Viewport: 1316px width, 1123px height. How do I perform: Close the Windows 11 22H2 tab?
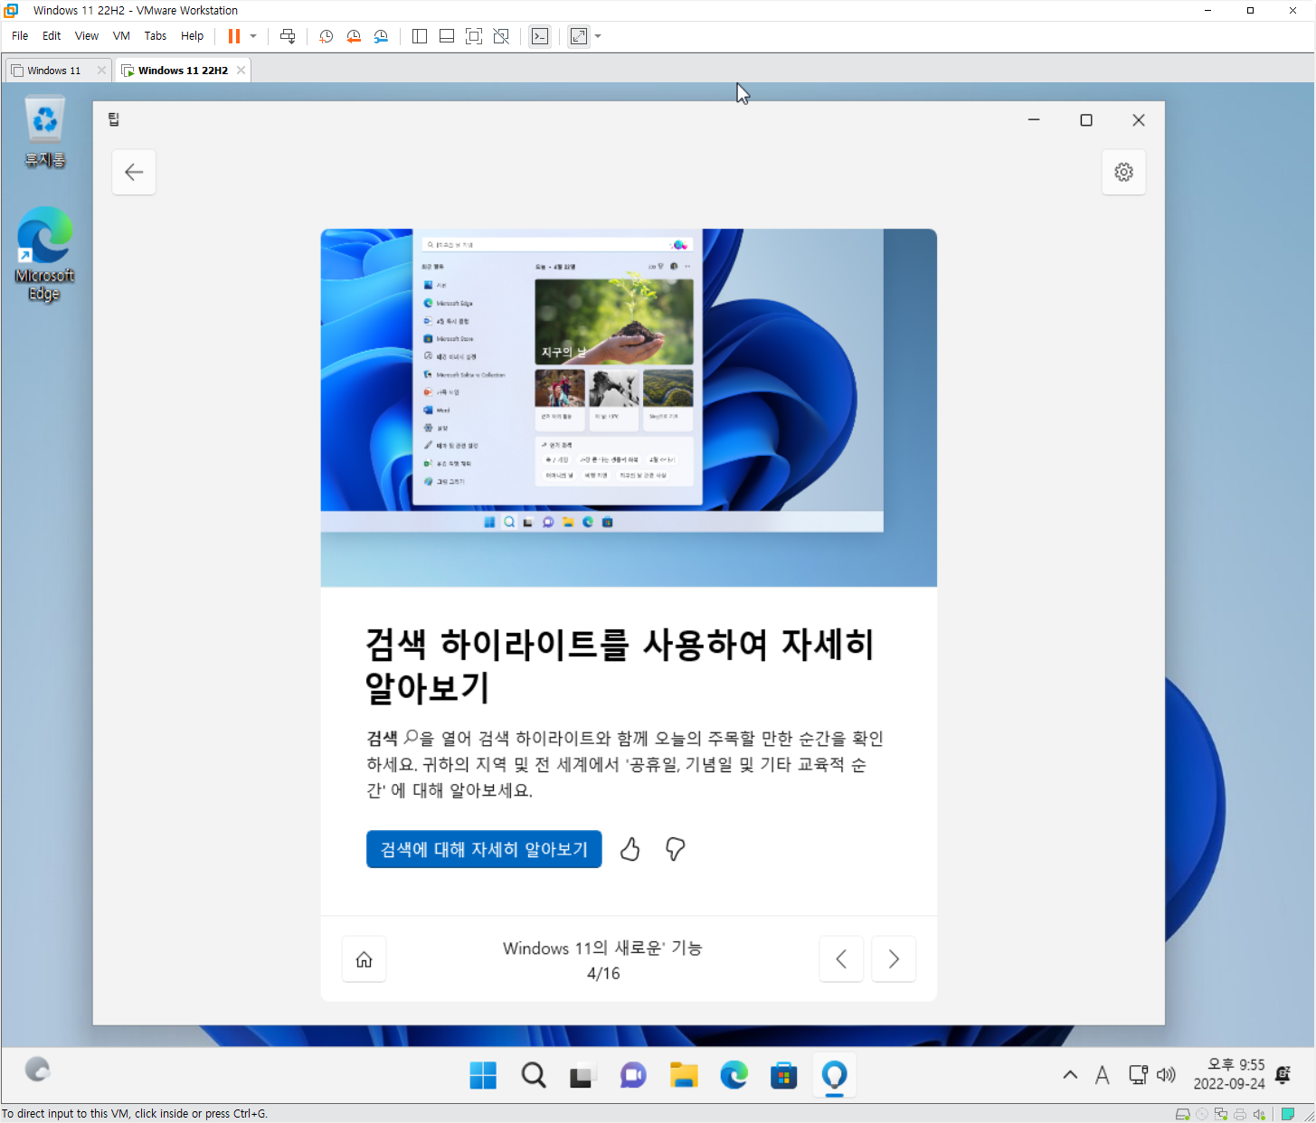241,71
